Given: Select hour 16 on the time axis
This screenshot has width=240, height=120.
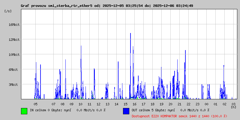Looking at the screenshot, I should click(x=134, y=104).
